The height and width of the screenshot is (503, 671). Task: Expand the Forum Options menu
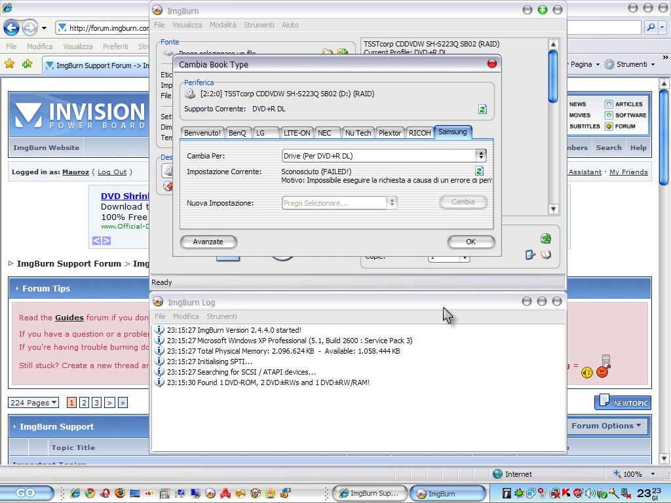[606, 426]
